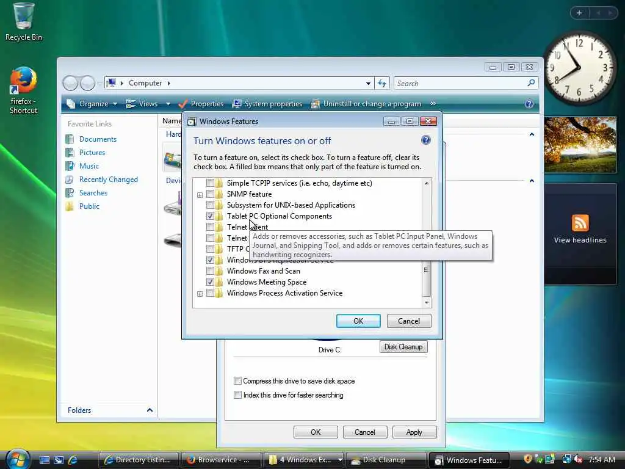Image resolution: width=625 pixels, height=469 pixels.
Task: Click the Disk Cleanup button
Action: [x=403, y=347]
